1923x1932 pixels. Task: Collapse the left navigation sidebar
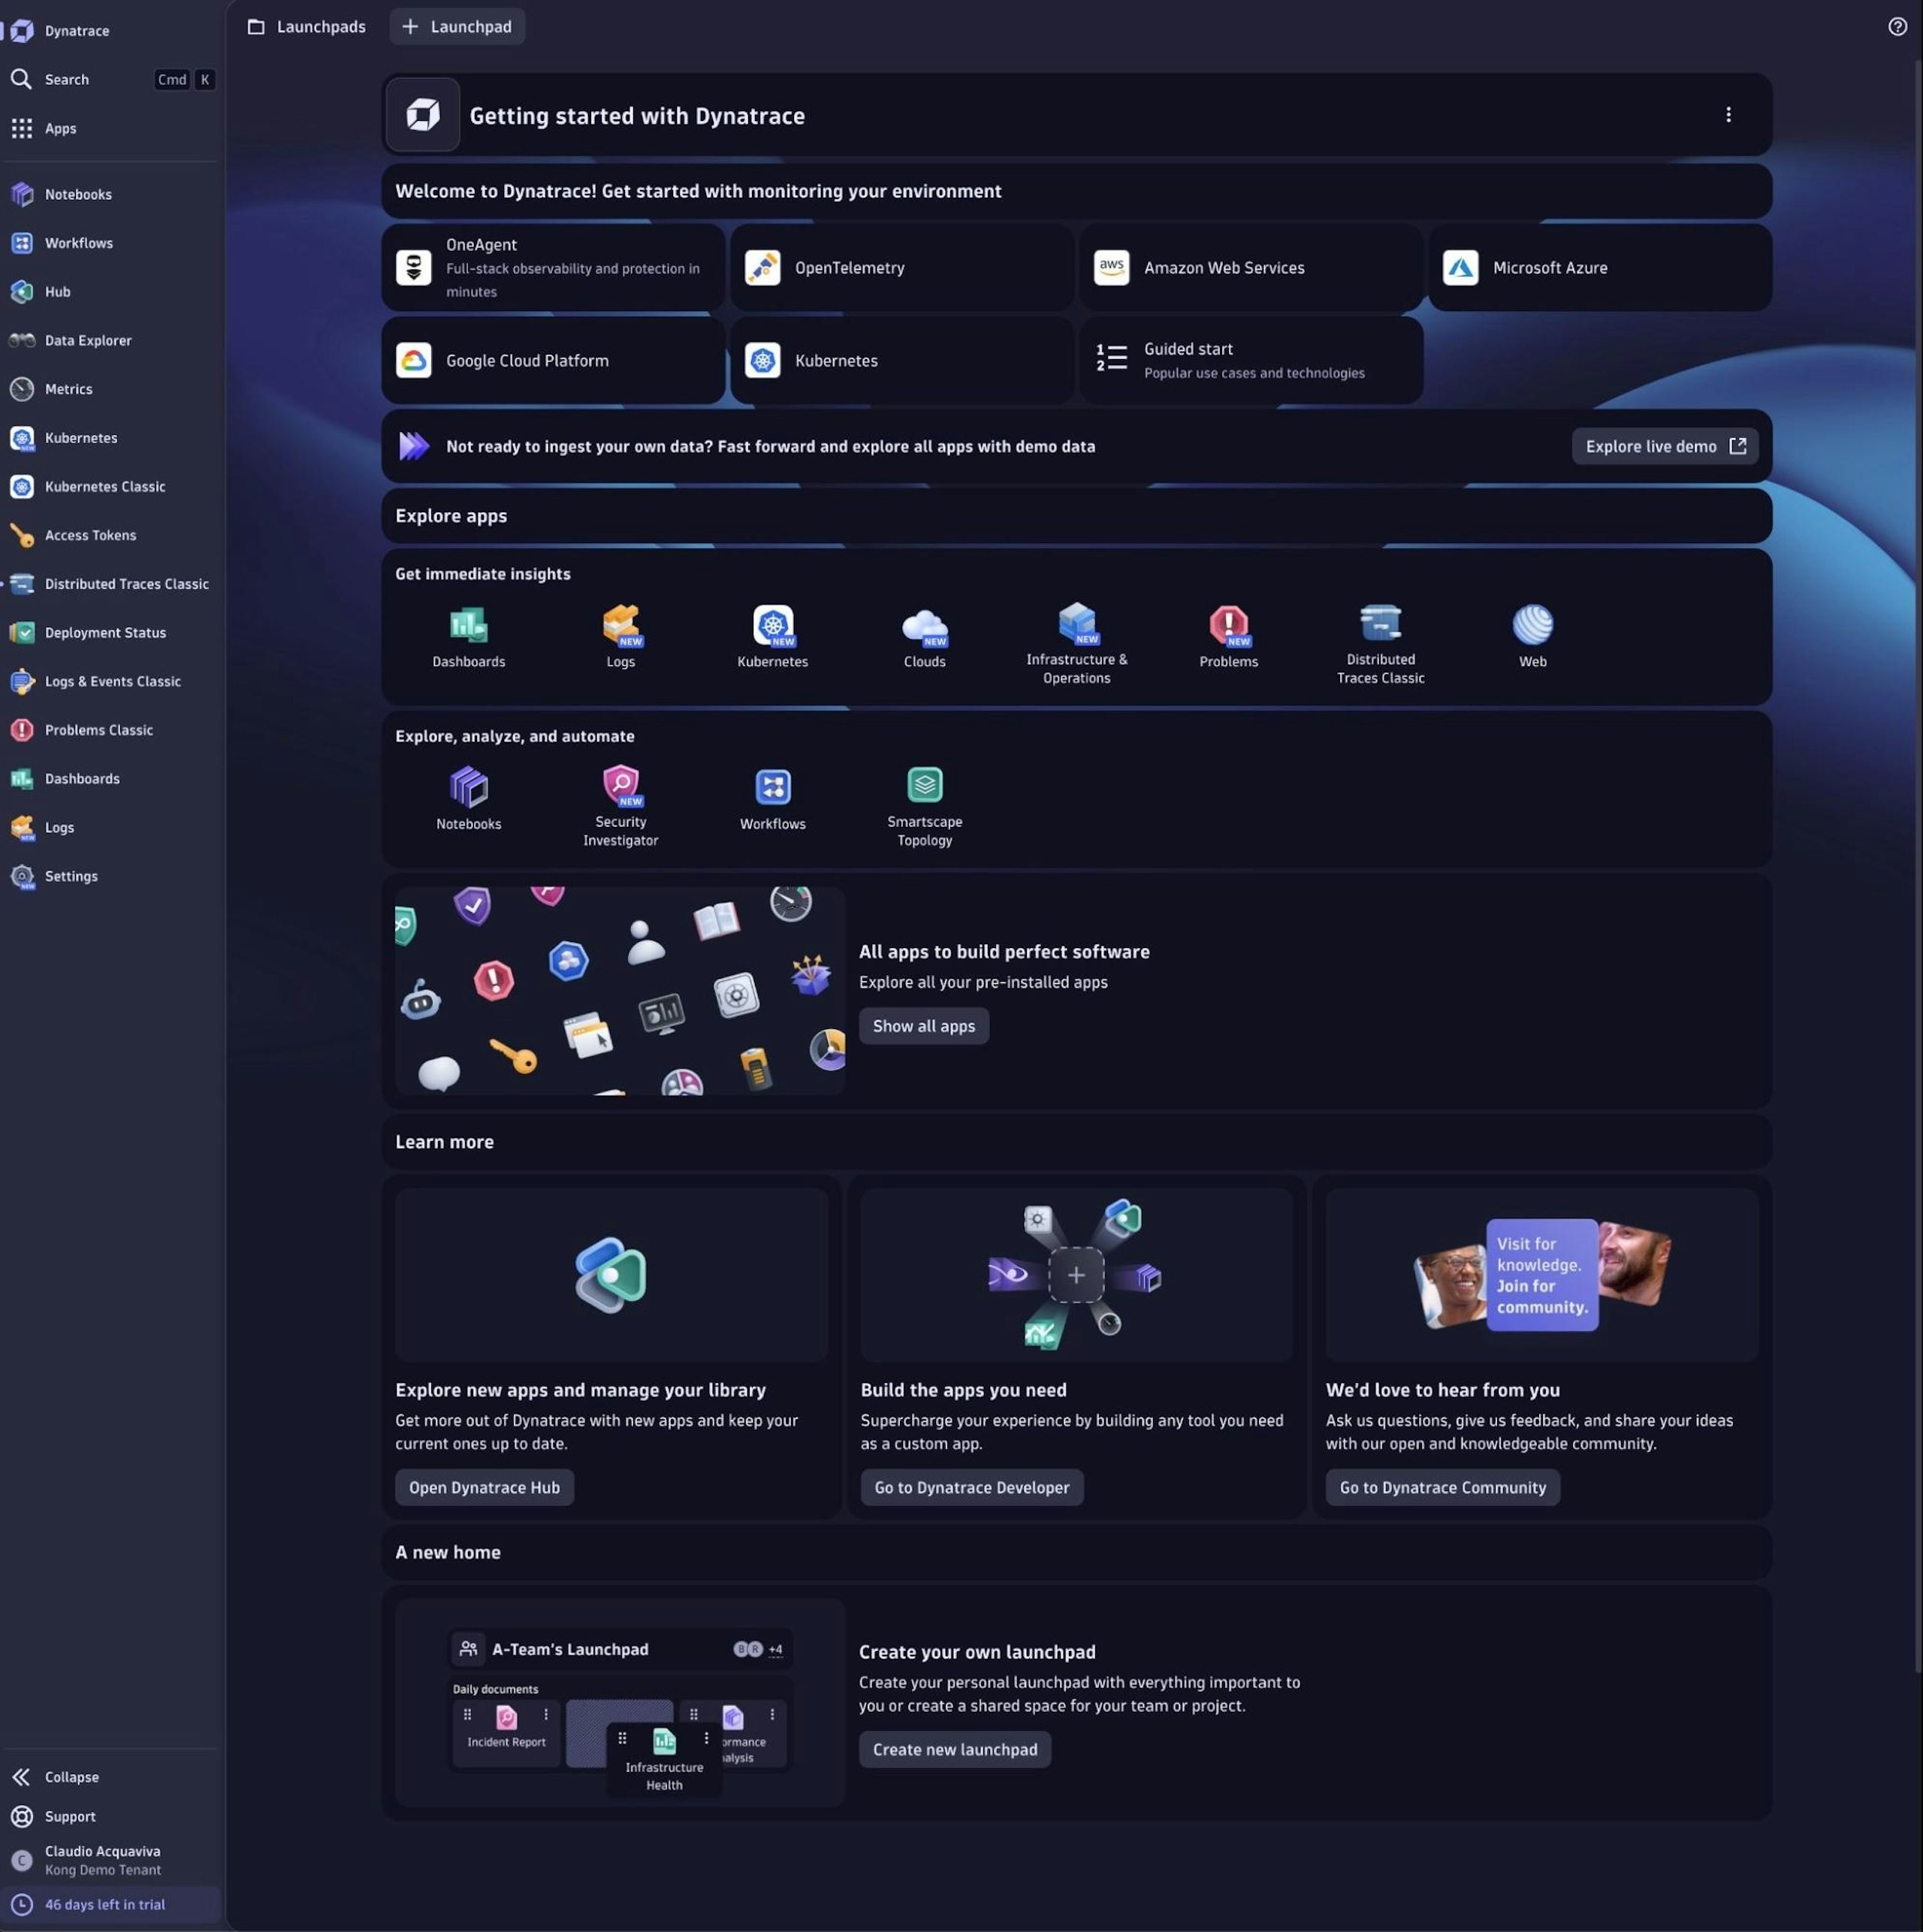(x=71, y=1777)
